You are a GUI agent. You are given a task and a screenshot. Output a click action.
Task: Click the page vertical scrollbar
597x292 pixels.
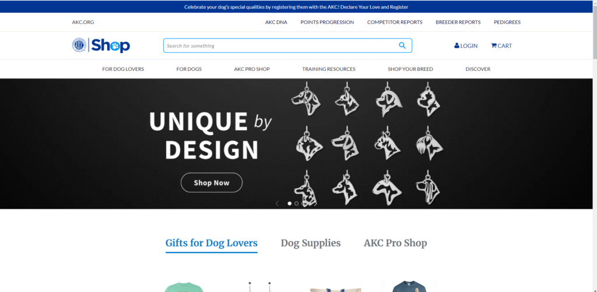click(x=594, y=146)
